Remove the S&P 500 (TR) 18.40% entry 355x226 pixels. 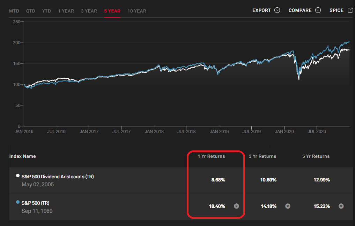(x=236, y=206)
